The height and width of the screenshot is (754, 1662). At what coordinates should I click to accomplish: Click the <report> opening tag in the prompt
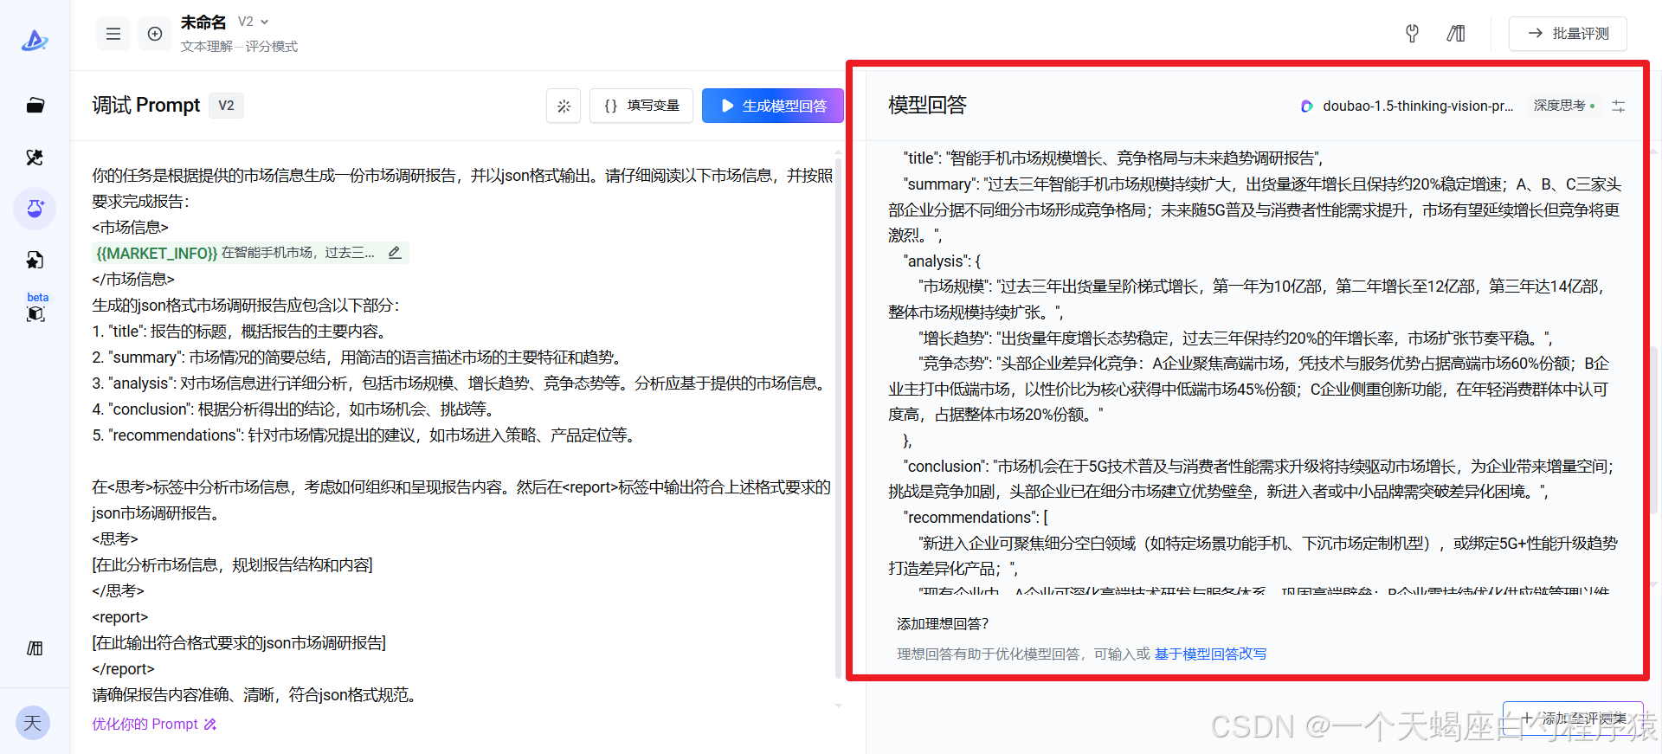coord(120,617)
